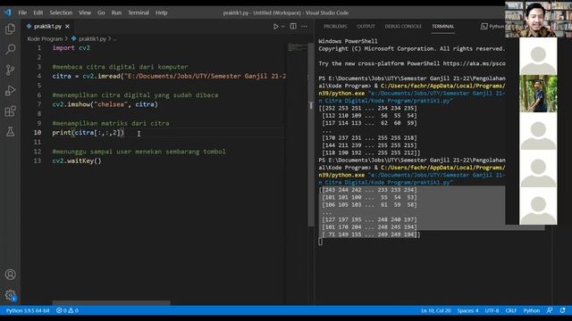The image size is (572, 321).
Task: Change UTF-8 file encoding
Action: [492, 310]
